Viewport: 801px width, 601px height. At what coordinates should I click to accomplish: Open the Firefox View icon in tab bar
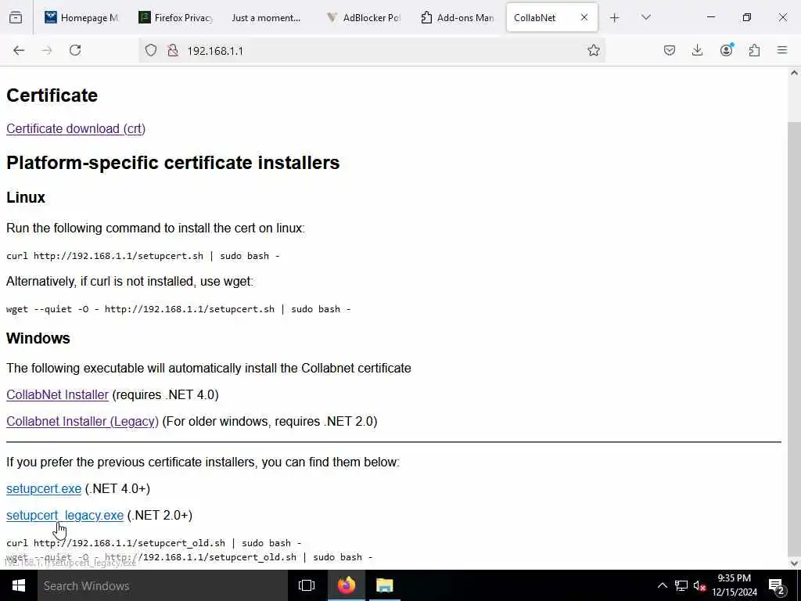pos(16,18)
